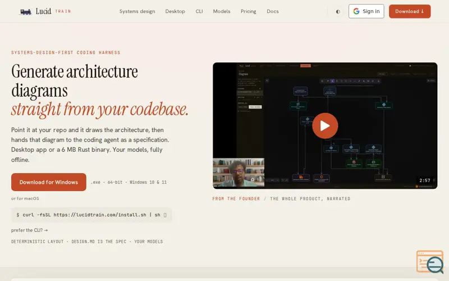Image resolution: width=449 pixels, height=281 pixels.
Task: Follow the 'prefer the CLI?' link
Action: click(x=29, y=230)
